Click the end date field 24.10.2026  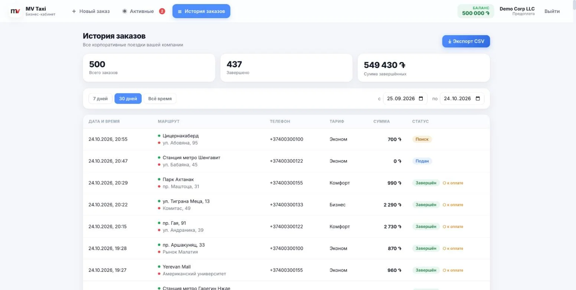click(x=462, y=99)
